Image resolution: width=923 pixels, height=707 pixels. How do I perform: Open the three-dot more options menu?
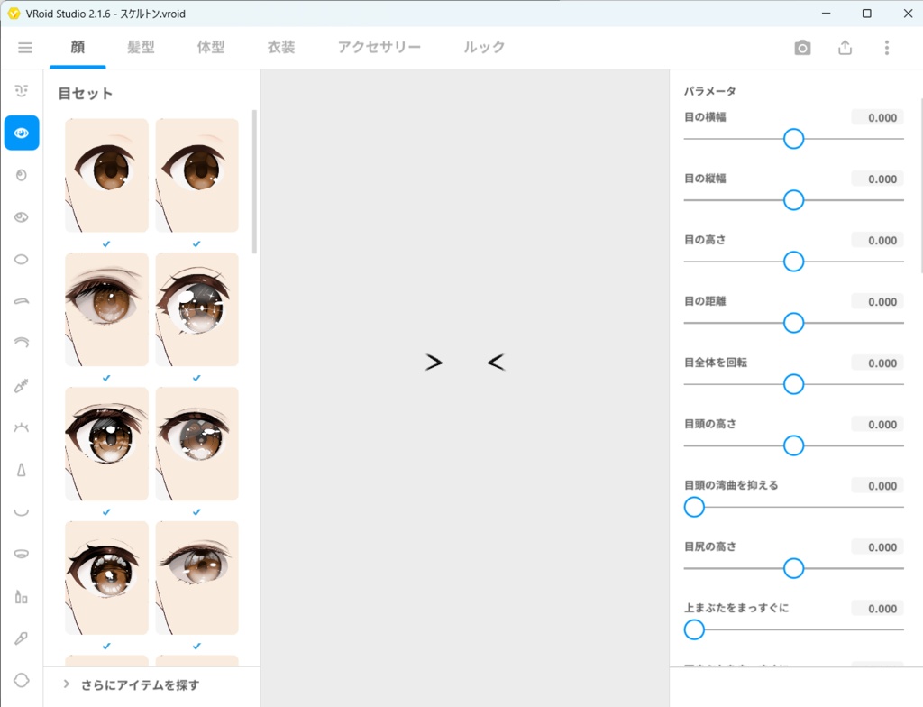[x=887, y=48]
